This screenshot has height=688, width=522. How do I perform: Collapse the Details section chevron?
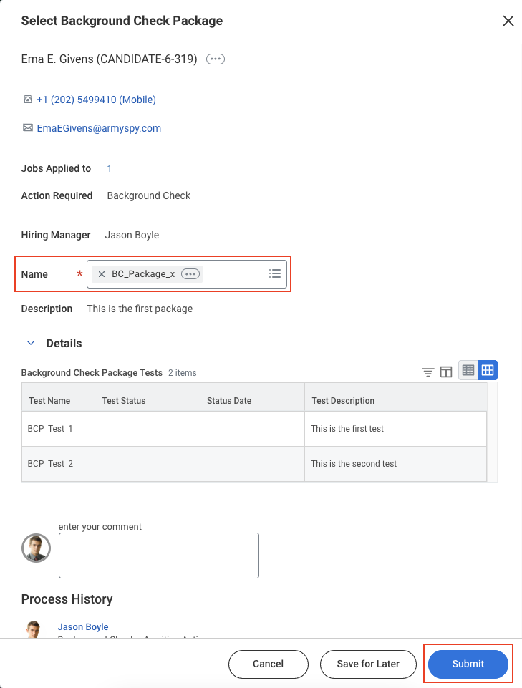coord(31,343)
